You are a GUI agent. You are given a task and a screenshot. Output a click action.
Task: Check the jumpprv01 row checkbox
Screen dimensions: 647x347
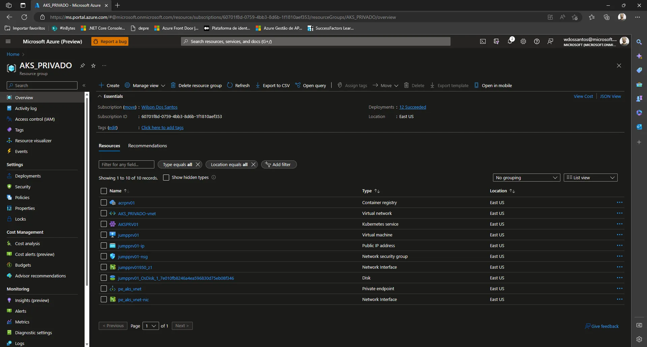[104, 235]
